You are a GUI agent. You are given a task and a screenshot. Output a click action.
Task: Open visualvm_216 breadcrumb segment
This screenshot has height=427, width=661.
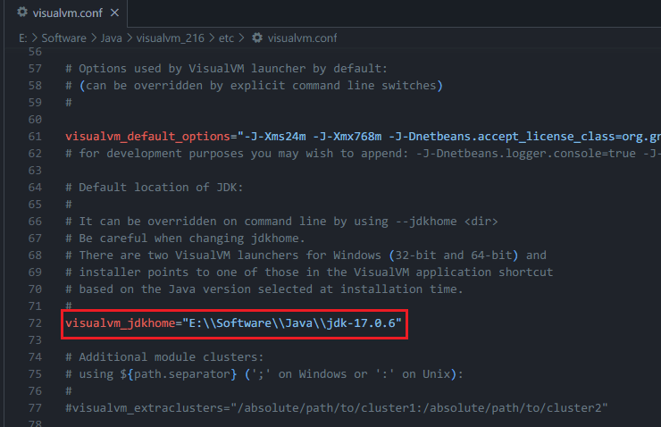(x=171, y=38)
